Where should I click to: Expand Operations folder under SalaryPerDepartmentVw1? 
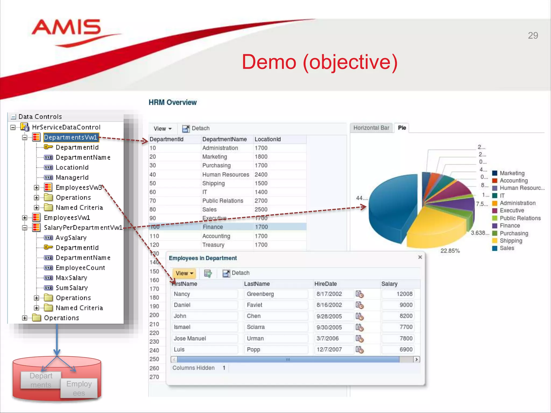point(37,298)
